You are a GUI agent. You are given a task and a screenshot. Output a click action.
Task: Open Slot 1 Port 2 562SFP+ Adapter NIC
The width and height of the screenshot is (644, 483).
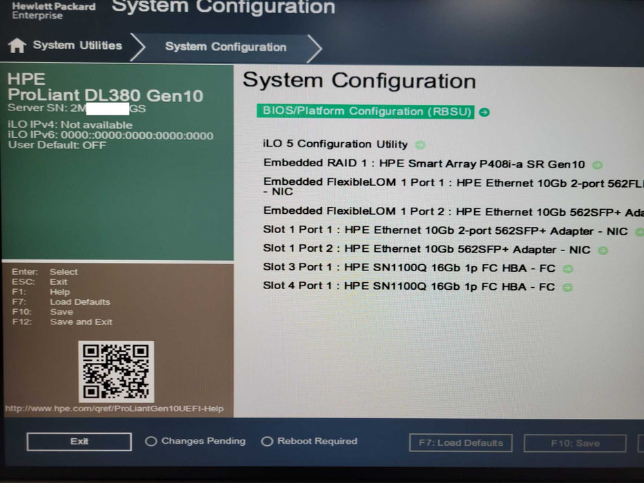(427, 249)
